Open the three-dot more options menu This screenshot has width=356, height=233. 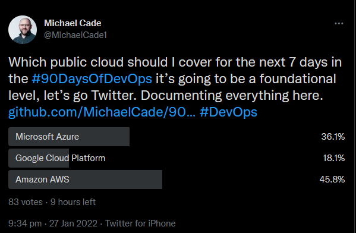tap(339, 23)
